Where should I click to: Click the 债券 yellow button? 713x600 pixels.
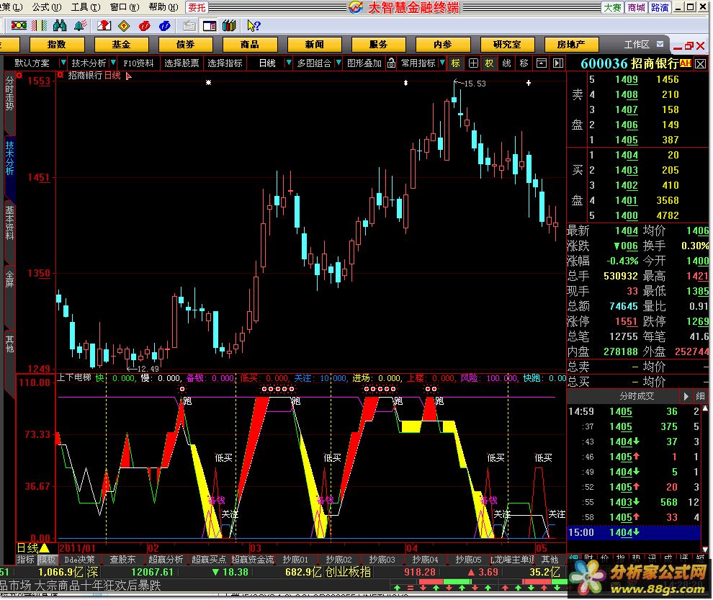[x=186, y=45]
